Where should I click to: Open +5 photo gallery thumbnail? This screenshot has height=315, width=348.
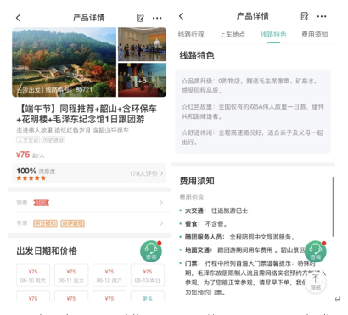tap(142, 80)
